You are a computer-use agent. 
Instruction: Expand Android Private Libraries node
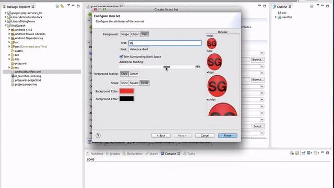(x=9, y=34)
